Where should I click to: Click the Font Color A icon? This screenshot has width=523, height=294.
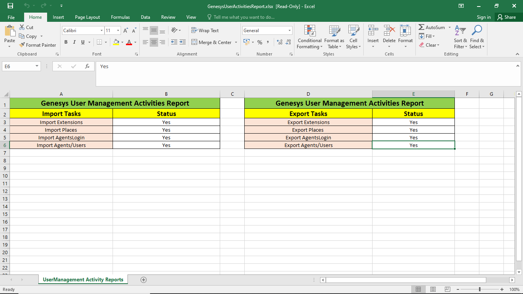129,42
